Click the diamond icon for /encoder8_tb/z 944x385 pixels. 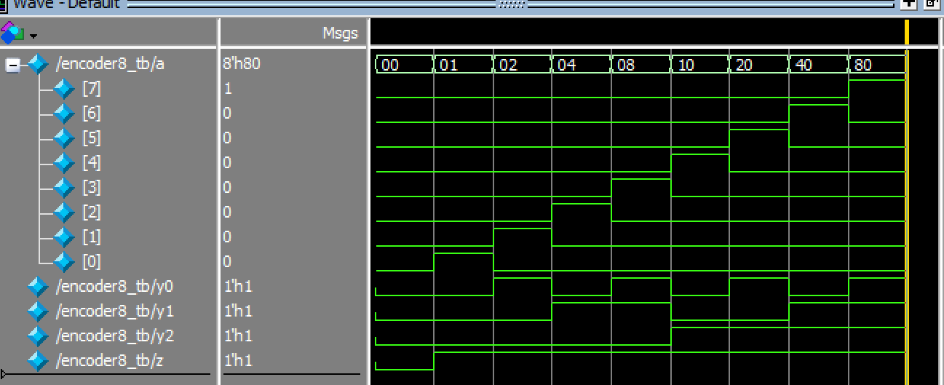pyautogui.click(x=38, y=361)
